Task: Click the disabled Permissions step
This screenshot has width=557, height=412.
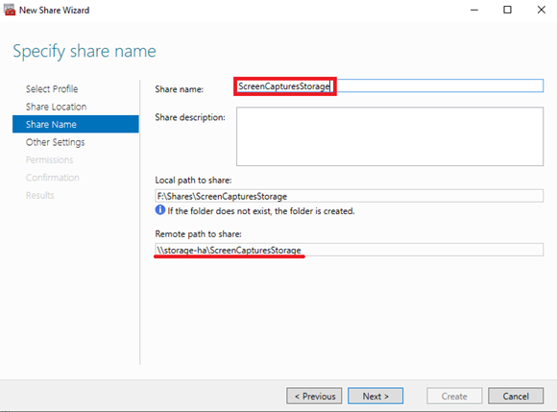Action: point(49,159)
